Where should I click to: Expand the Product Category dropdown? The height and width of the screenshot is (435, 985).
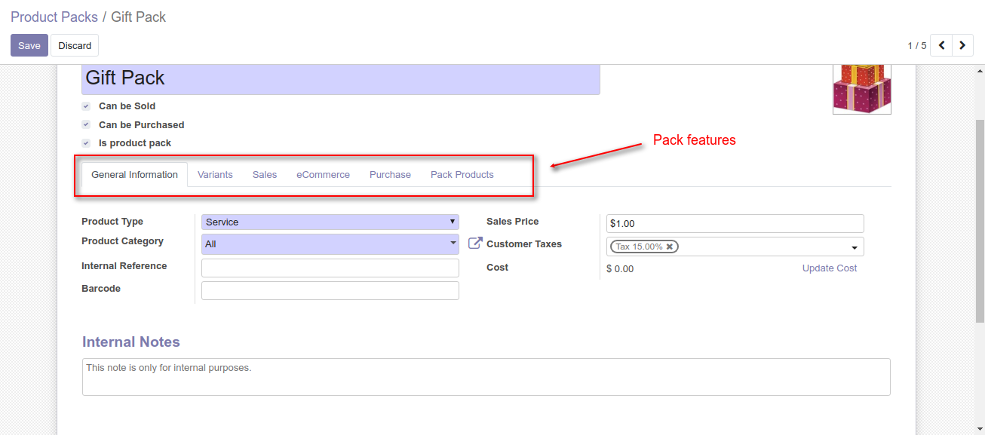330,244
